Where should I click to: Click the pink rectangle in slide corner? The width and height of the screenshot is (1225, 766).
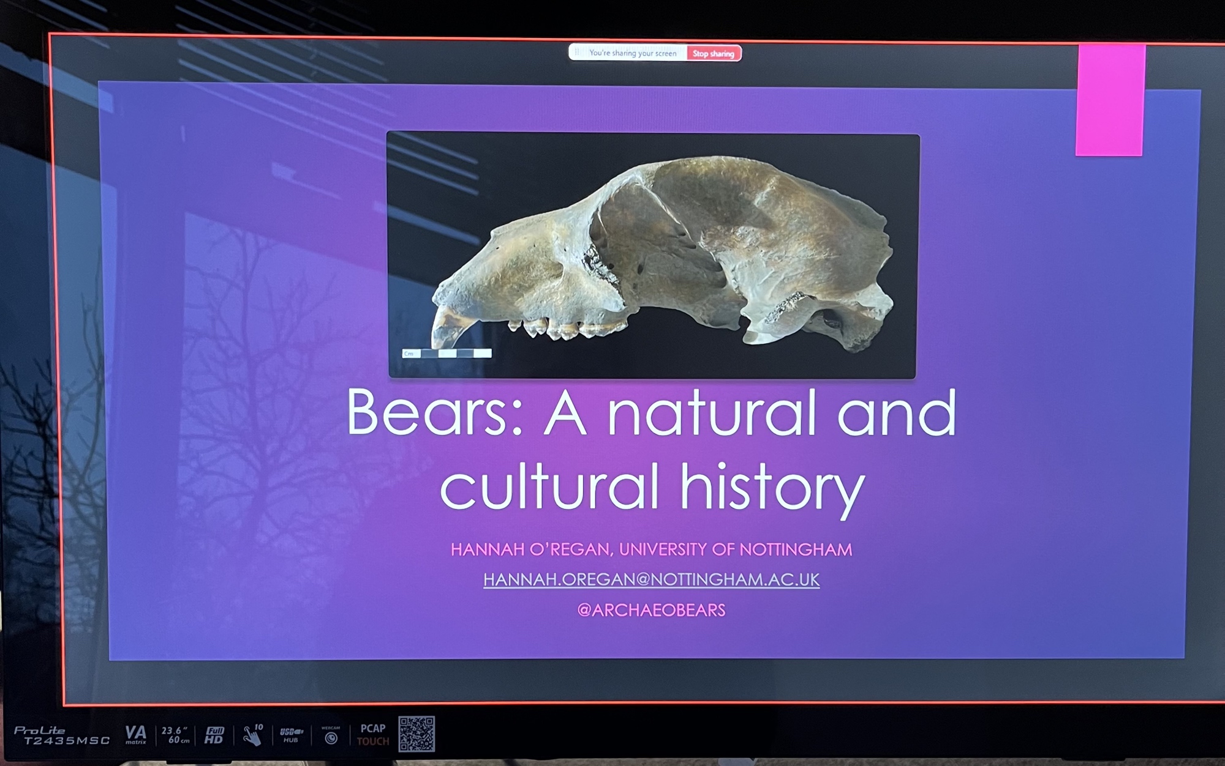tap(1109, 101)
